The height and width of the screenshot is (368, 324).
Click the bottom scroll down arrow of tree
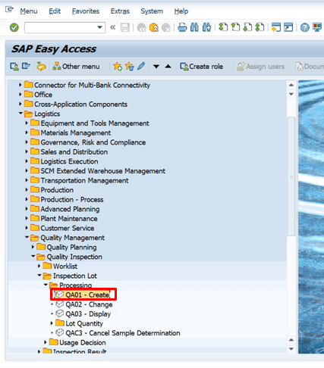[291, 349]
